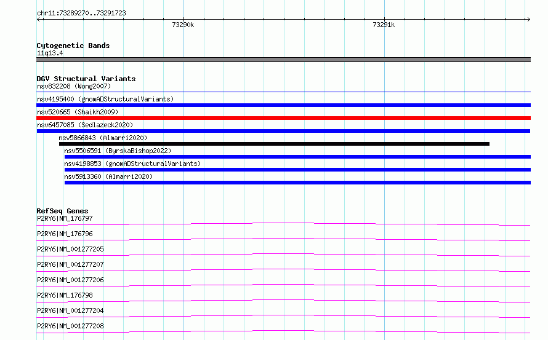
Task: Click the blue bar for nsv4198853
Action: 298,170
